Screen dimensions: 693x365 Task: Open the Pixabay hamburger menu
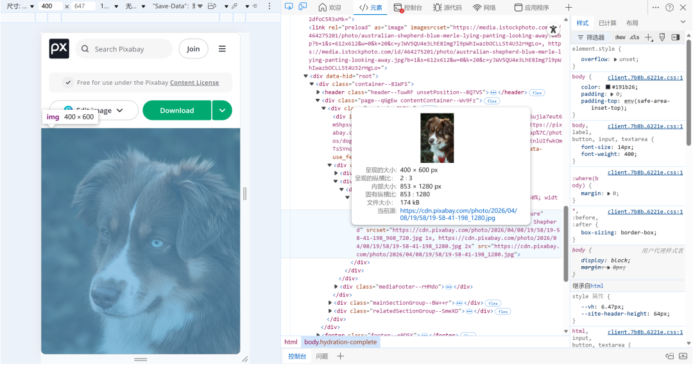pyautogui.click(x=222, y=49)
